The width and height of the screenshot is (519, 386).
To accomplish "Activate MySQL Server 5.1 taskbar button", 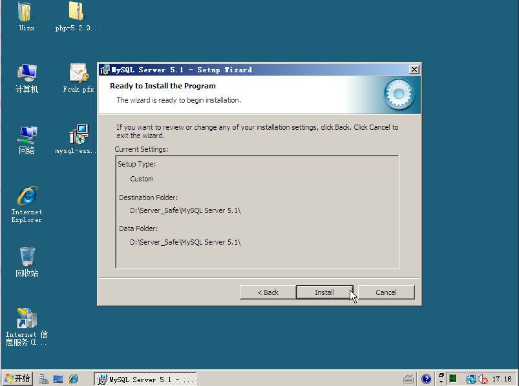I will click(x=145, y=379).
